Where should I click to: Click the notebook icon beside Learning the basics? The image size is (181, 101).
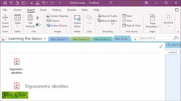pyautogui.click(x=4, y=38)
